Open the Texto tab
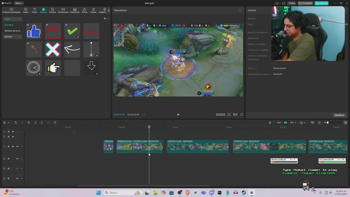This screenshot has width=350, height=197. click(x=34, y=10)
